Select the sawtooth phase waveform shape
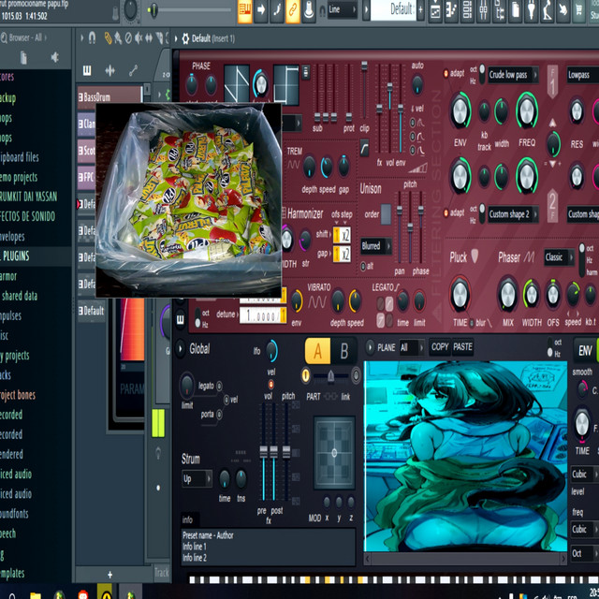This screenshot has width=599, height=599. click(x=236, y=80)
